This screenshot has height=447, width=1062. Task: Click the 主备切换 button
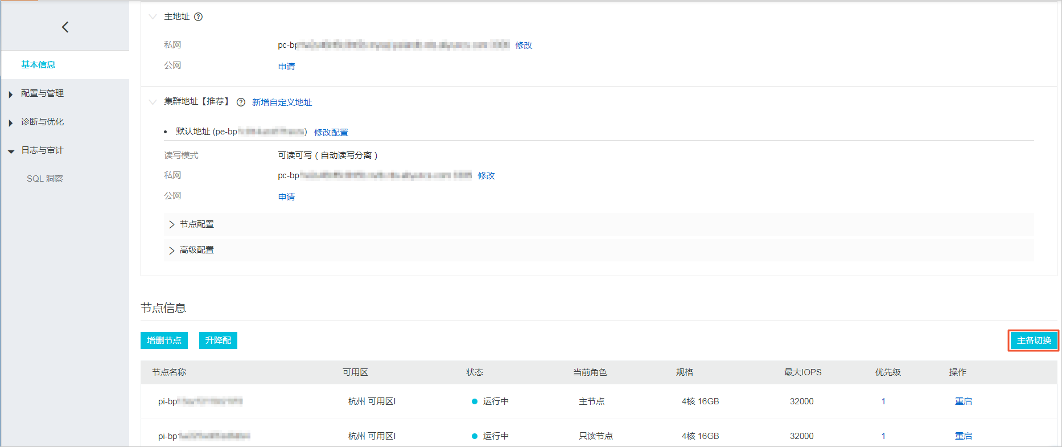tap(1034, 341)
